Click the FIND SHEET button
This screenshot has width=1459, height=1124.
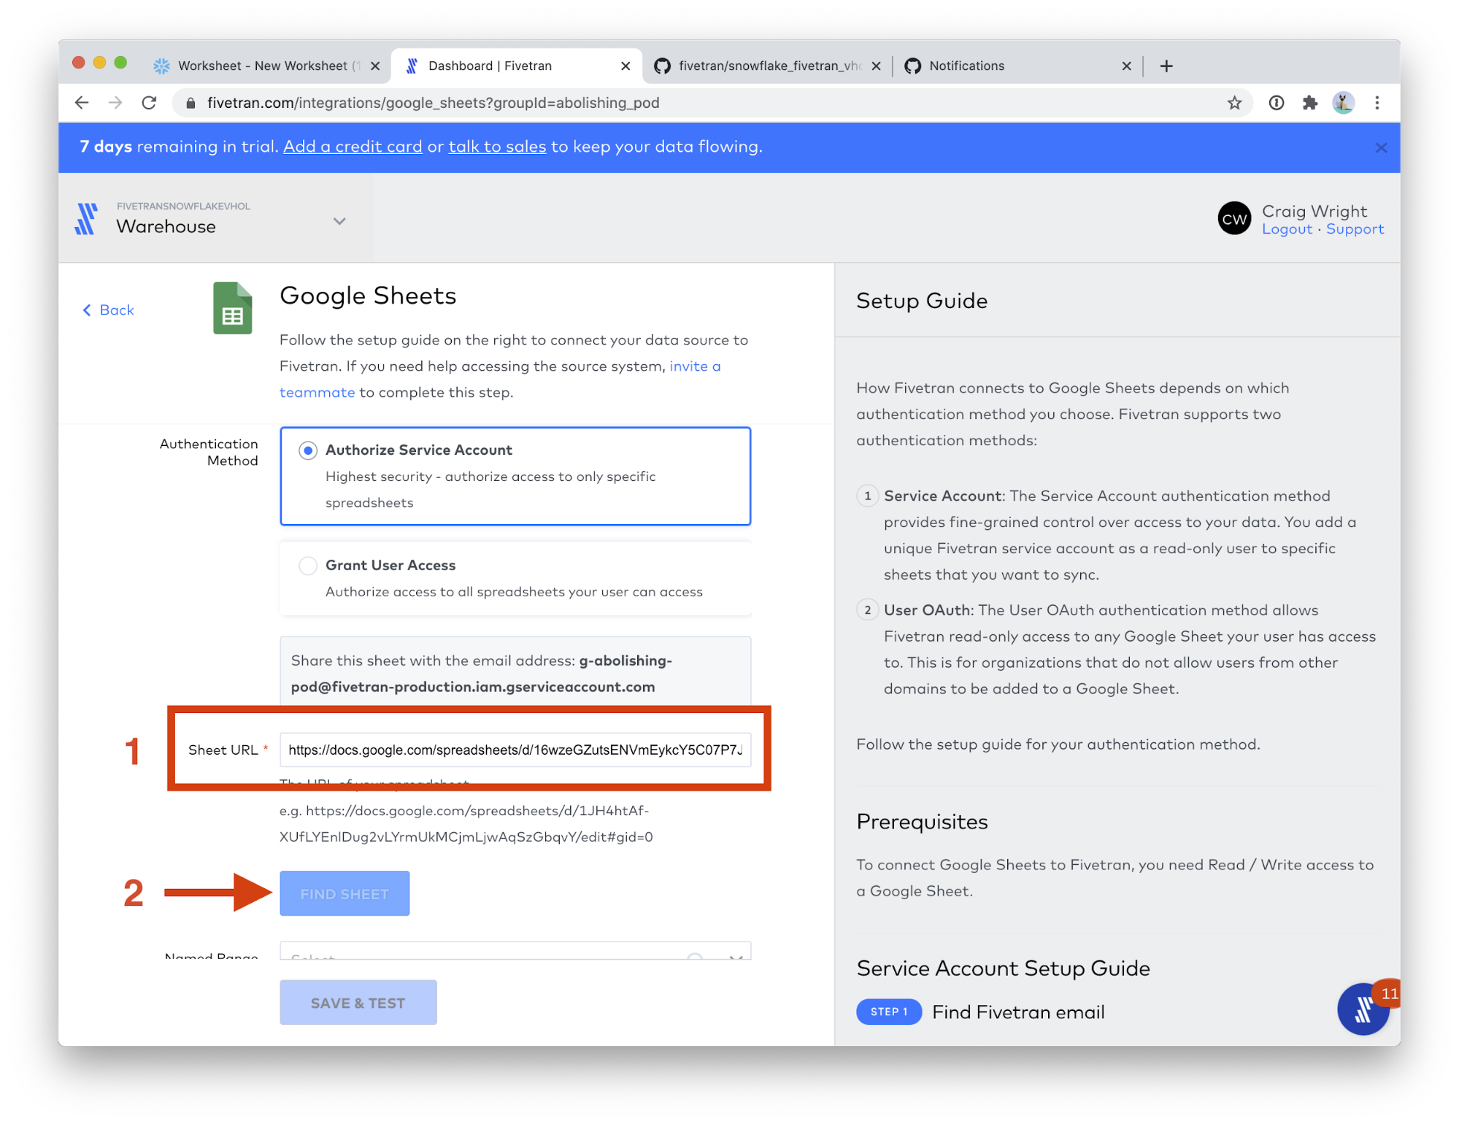pyautogui.click(x=344, y=893)
